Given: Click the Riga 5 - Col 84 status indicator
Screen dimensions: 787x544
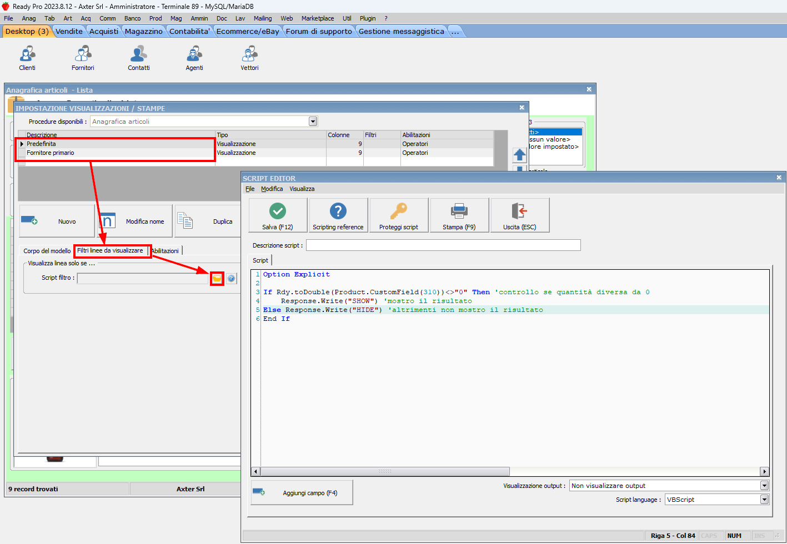Looking at the screenshot, I should pos(673,536).
